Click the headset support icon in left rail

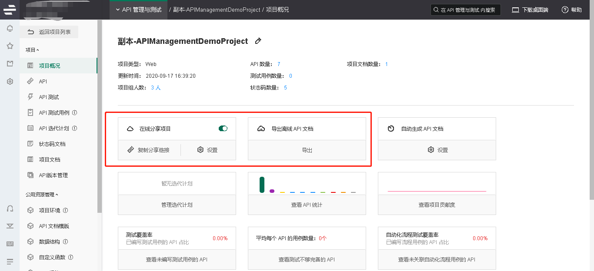pos(10,208)
